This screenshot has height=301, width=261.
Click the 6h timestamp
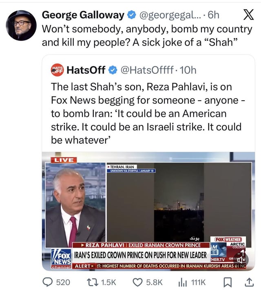tap(214, 15)
